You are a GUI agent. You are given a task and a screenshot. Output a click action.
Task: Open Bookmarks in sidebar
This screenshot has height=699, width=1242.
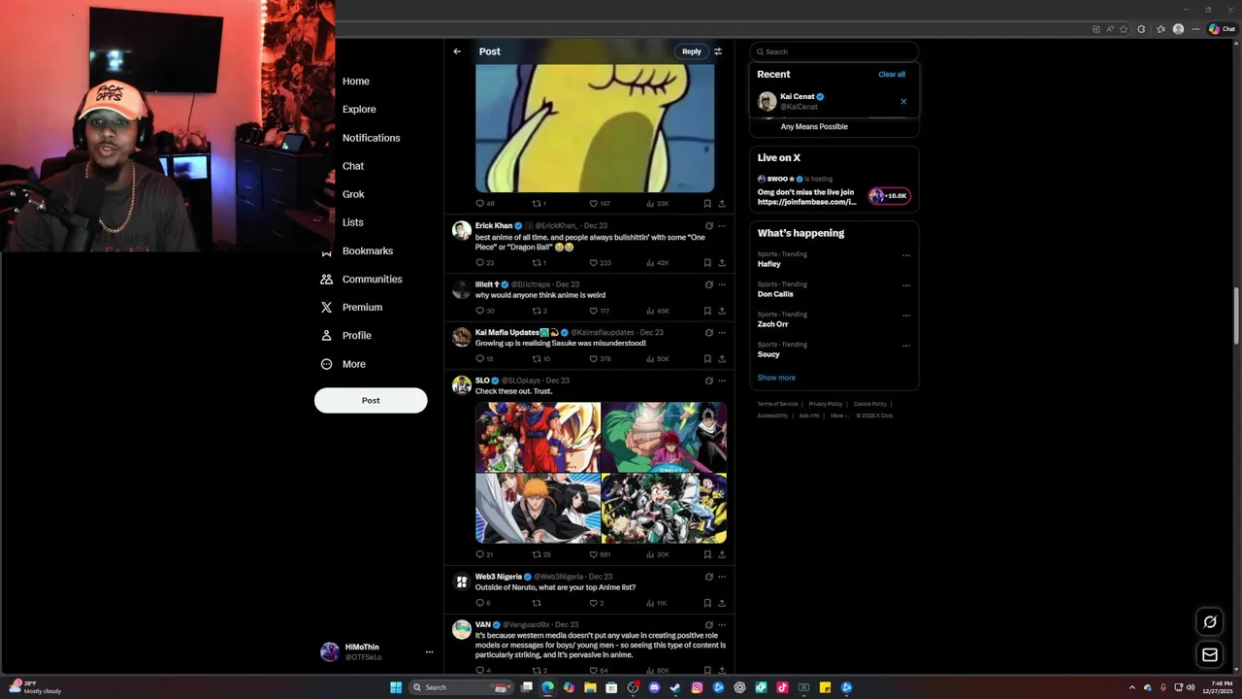(368, 250)
